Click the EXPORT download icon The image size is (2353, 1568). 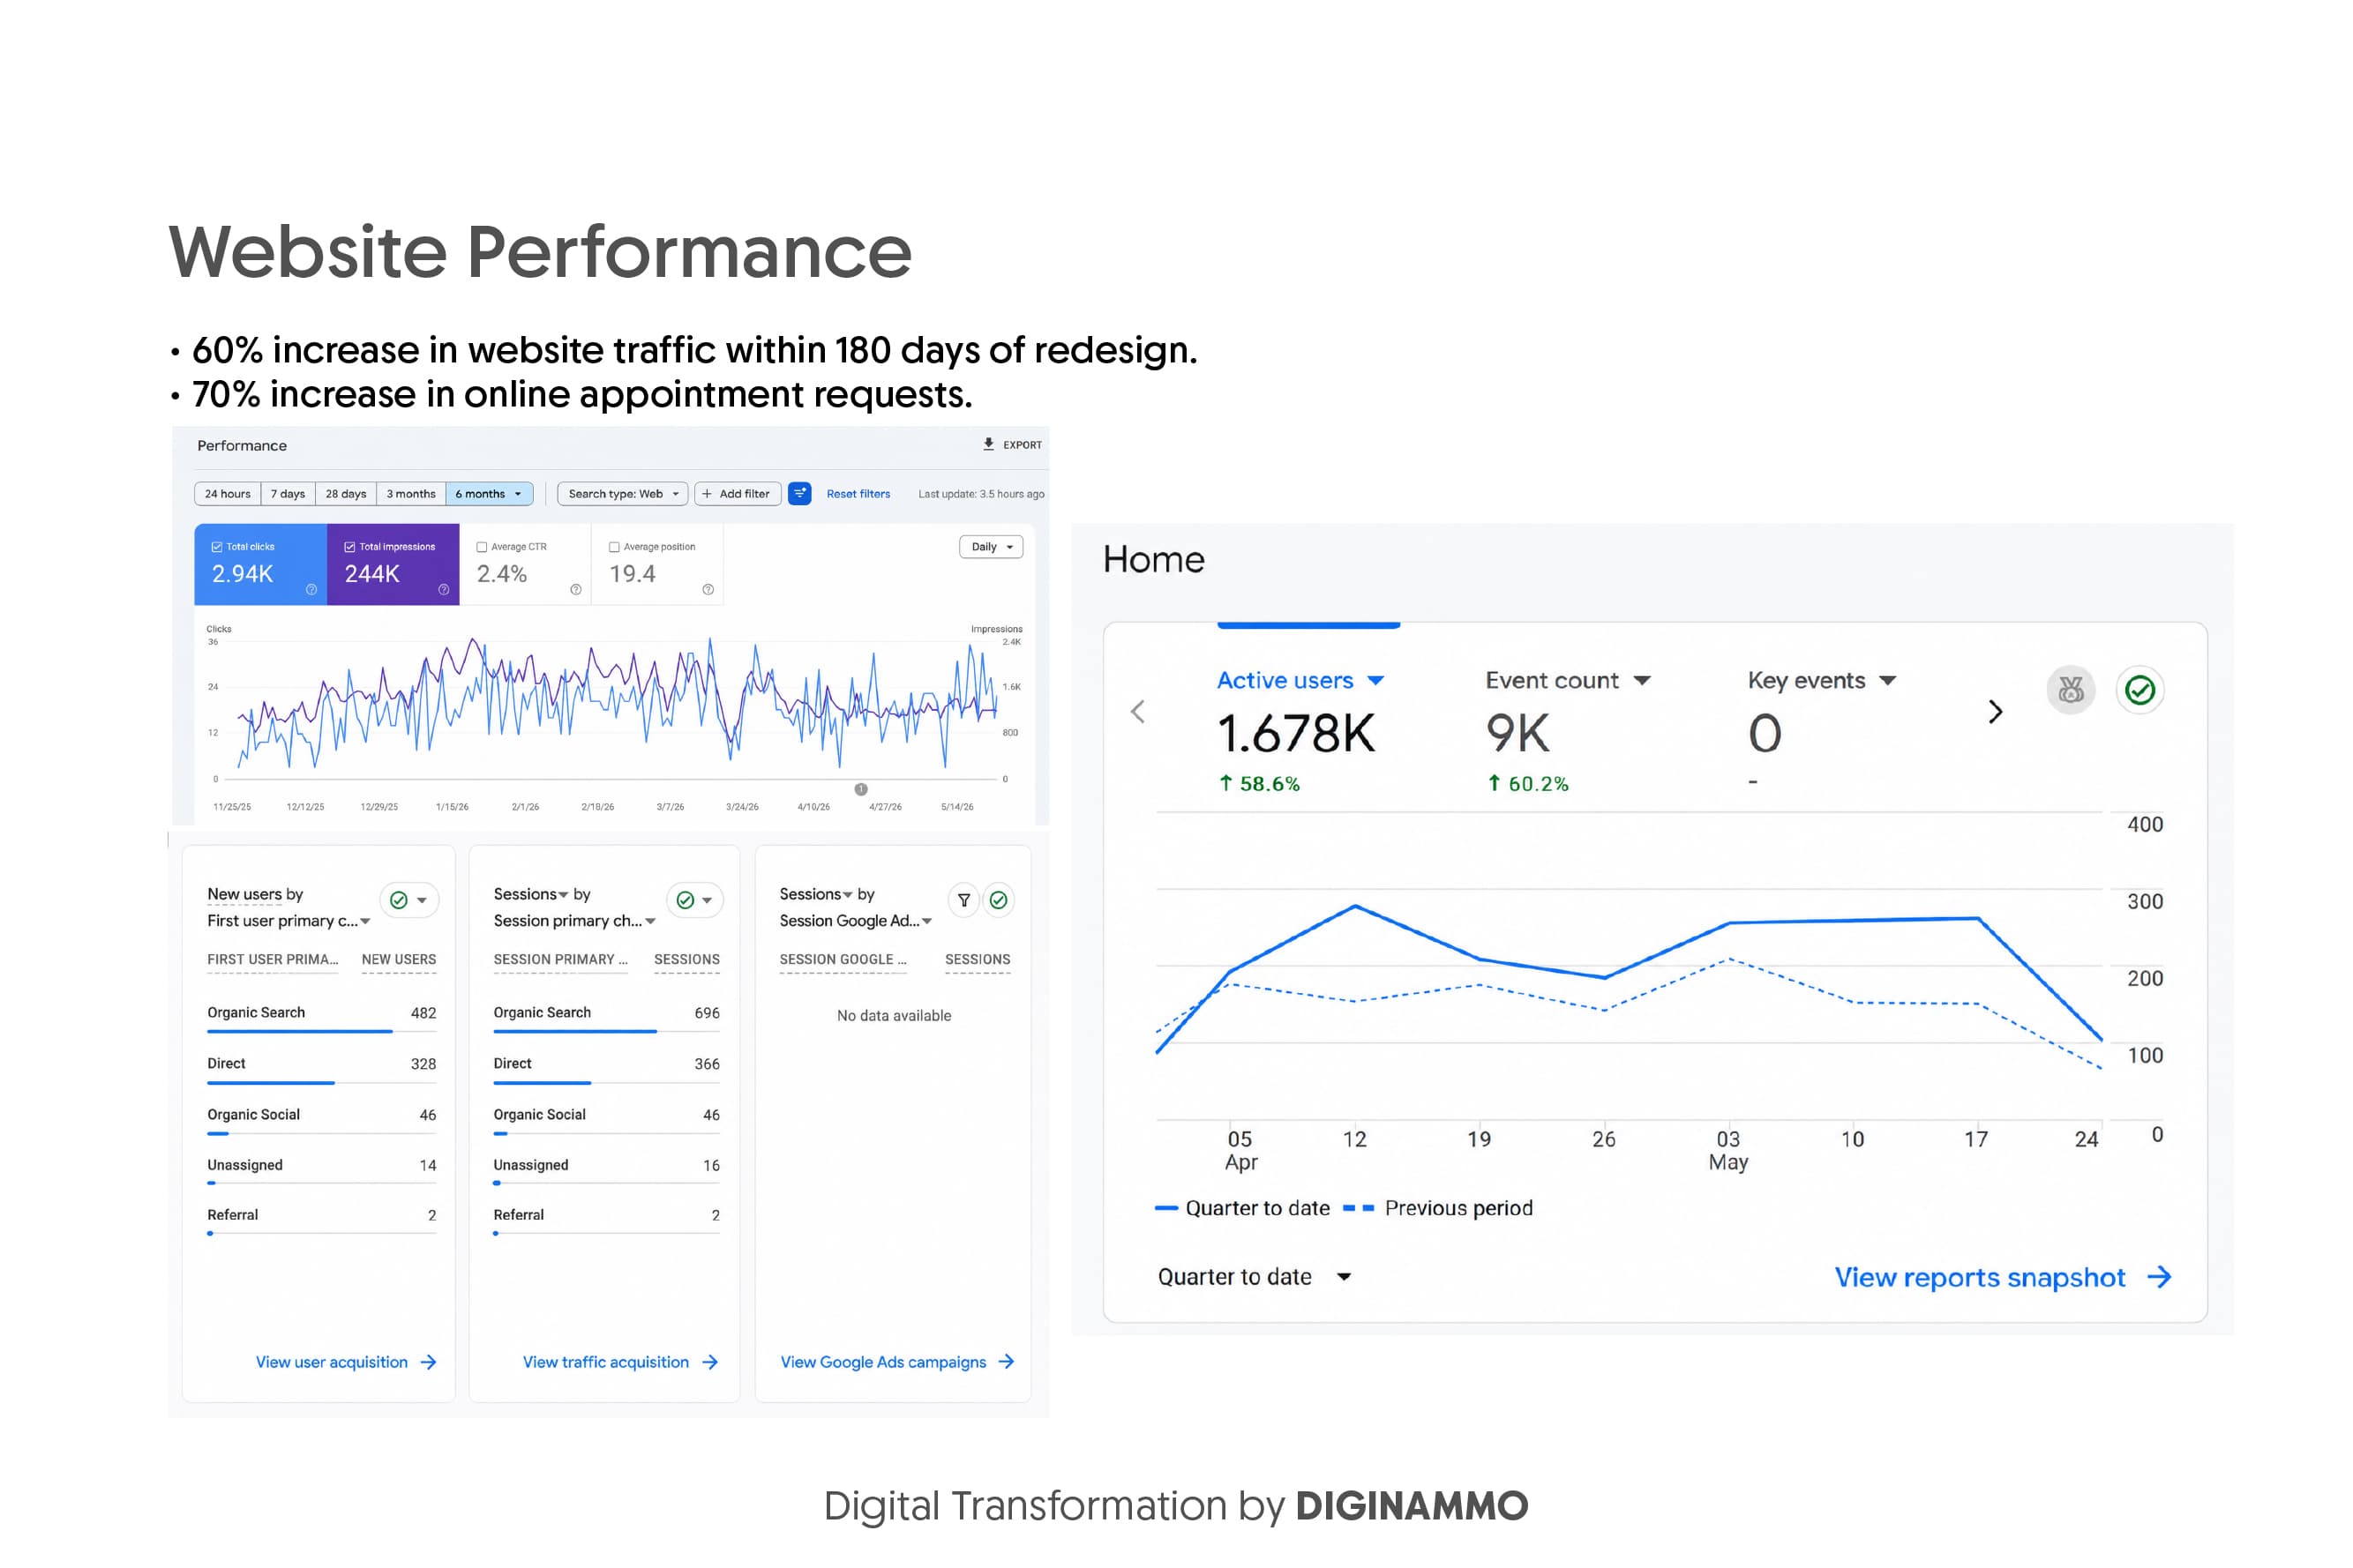tap(988, 444)
